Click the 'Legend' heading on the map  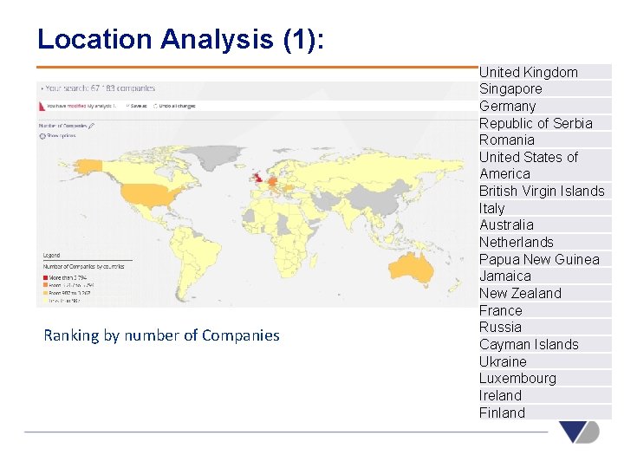51,255
